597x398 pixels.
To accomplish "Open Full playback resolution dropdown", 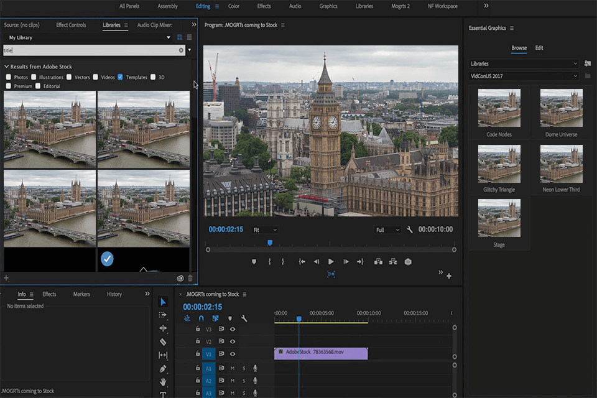I will point(387,229).
